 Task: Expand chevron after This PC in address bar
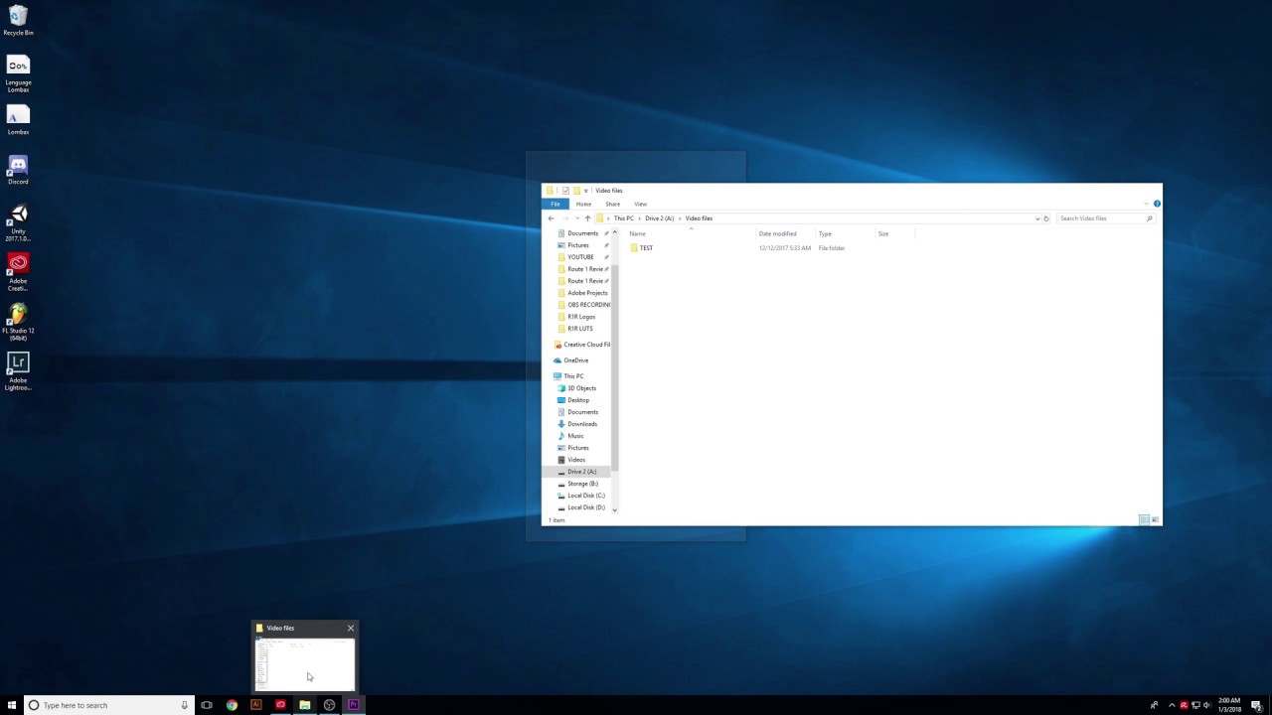click(x=639, y=218)
